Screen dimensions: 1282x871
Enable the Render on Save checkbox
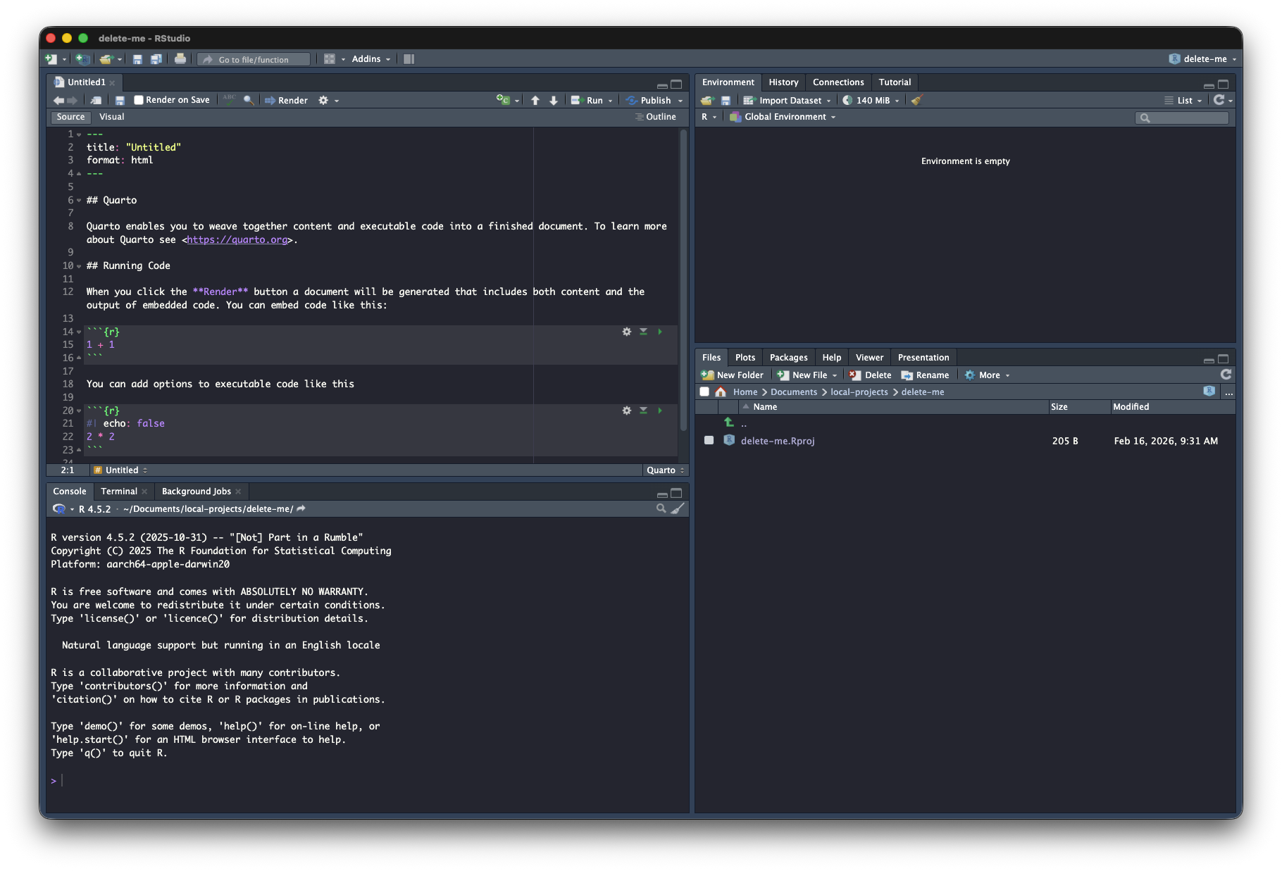pyautogui.click(x=139, y=100)
